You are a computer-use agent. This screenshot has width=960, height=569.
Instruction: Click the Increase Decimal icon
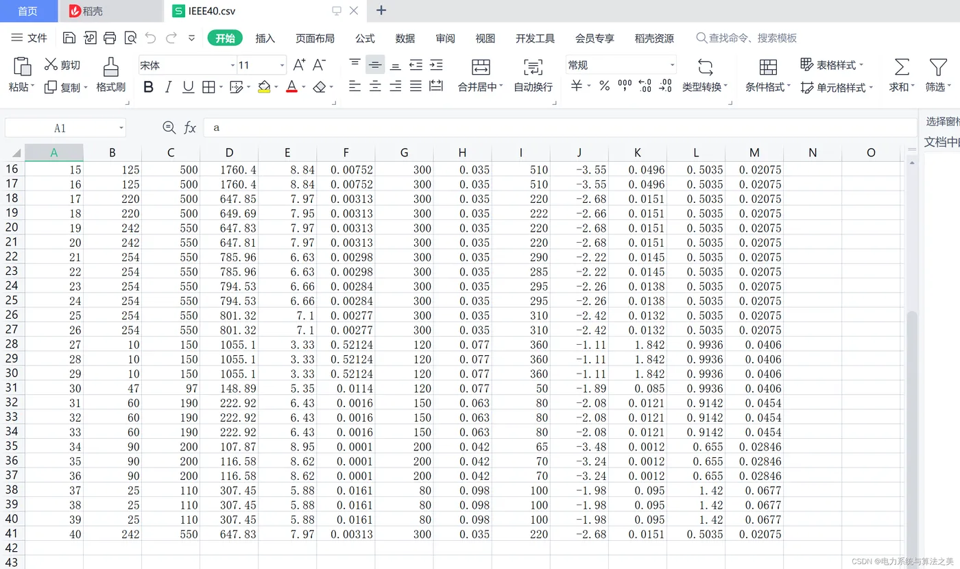[x=645, y=86]
